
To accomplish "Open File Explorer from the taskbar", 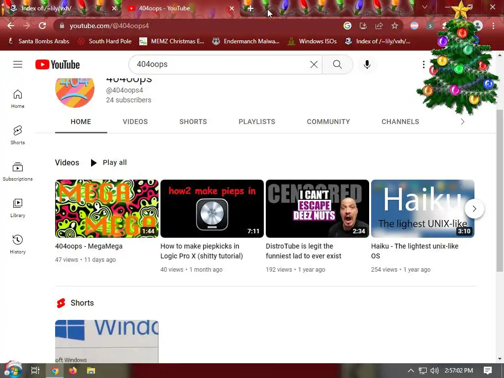I will coord(91,371).
